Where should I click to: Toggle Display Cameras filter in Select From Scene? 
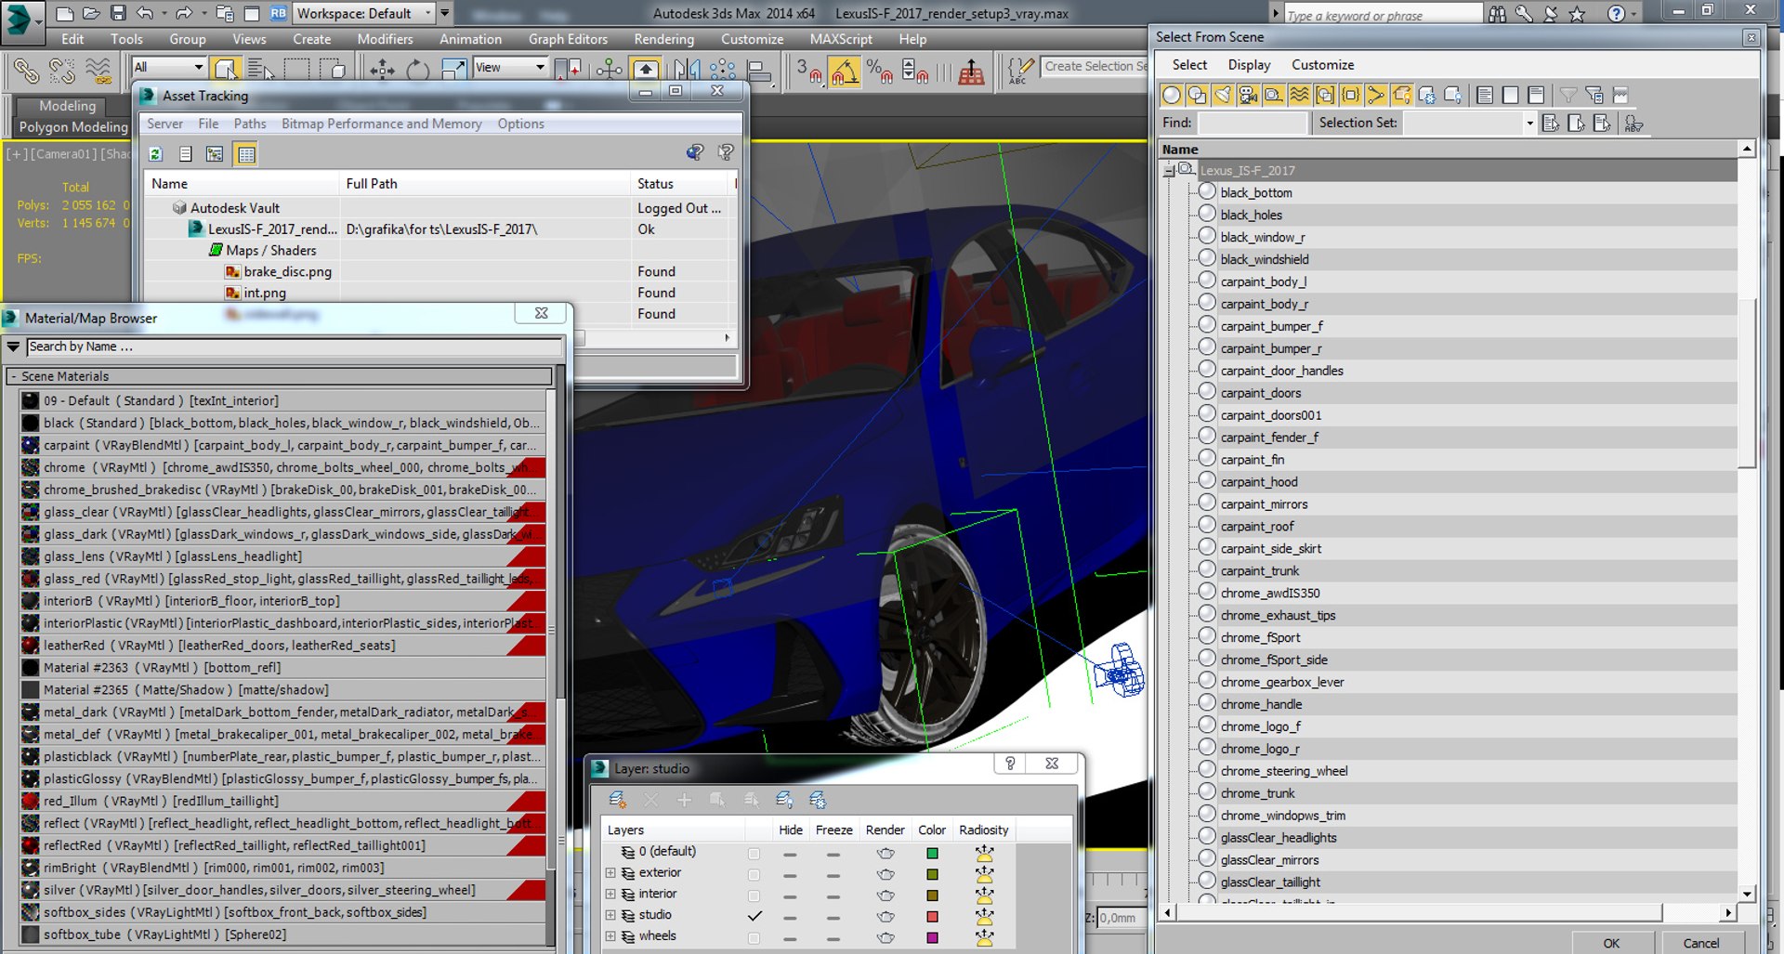pyautogui.click(x=1248, y=95)
